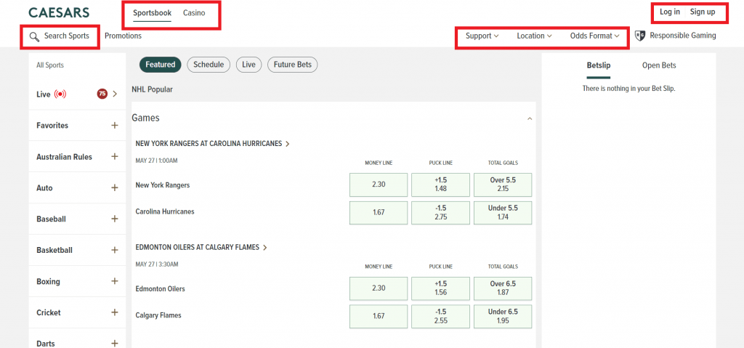Bet Over 5.5 total goals at 2.15

(503, 185)
